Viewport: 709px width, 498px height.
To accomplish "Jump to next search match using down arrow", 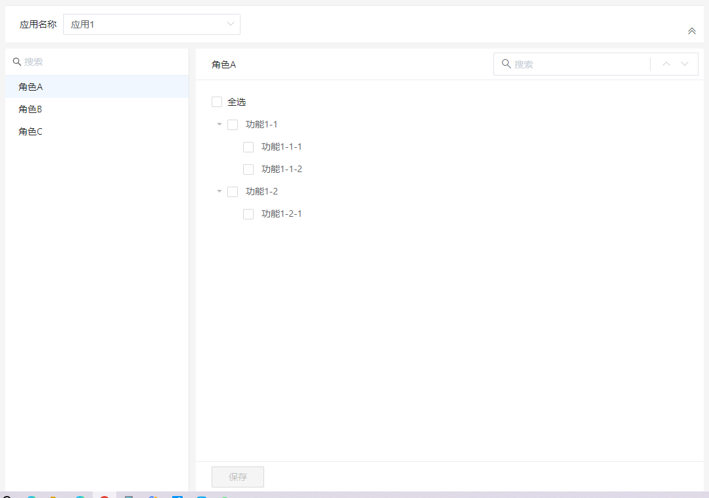I will [685, 64].
